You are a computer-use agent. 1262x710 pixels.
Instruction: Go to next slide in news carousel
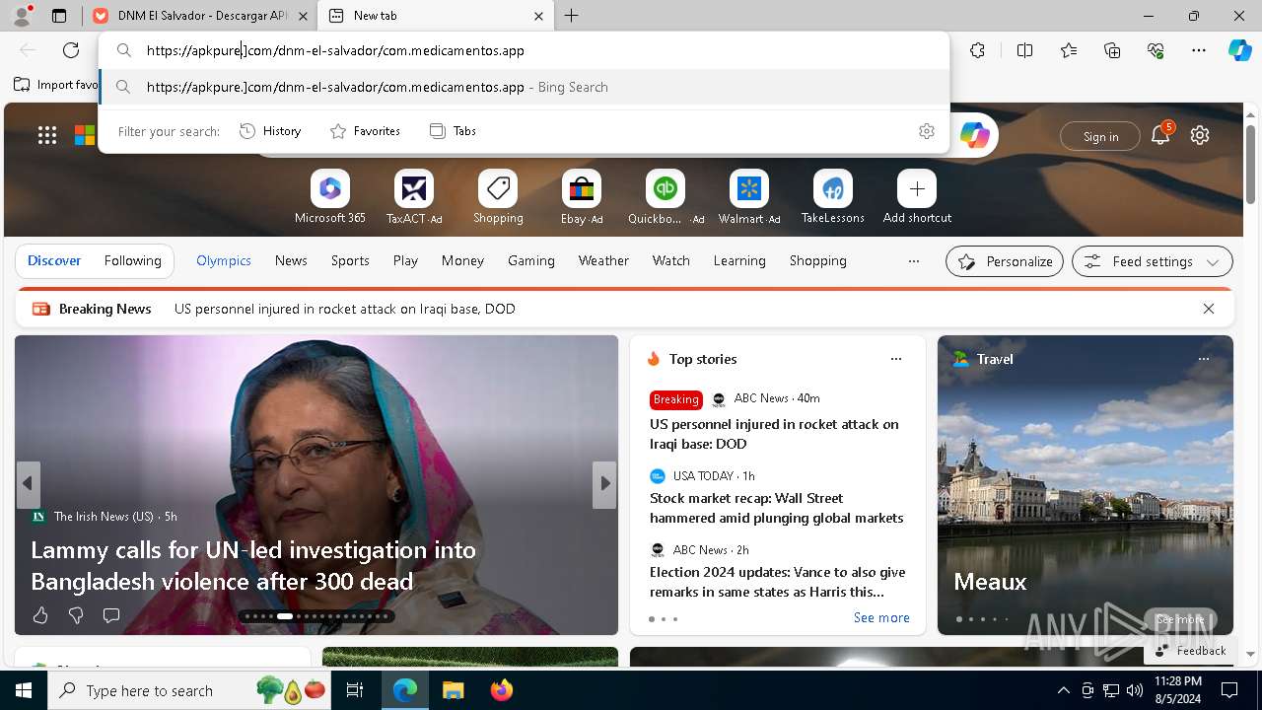click(x=604, y=484)
